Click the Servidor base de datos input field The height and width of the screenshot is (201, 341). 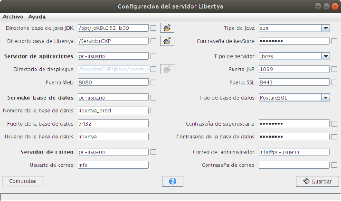[x=113, y=98]
